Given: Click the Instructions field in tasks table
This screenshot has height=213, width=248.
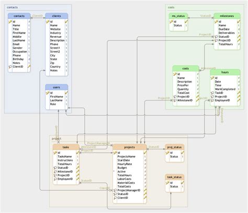Looking at the screenshot, I should [x=66, y=160].
